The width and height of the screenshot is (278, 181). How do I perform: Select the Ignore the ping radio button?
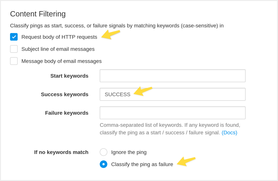(x=103, y=152)
